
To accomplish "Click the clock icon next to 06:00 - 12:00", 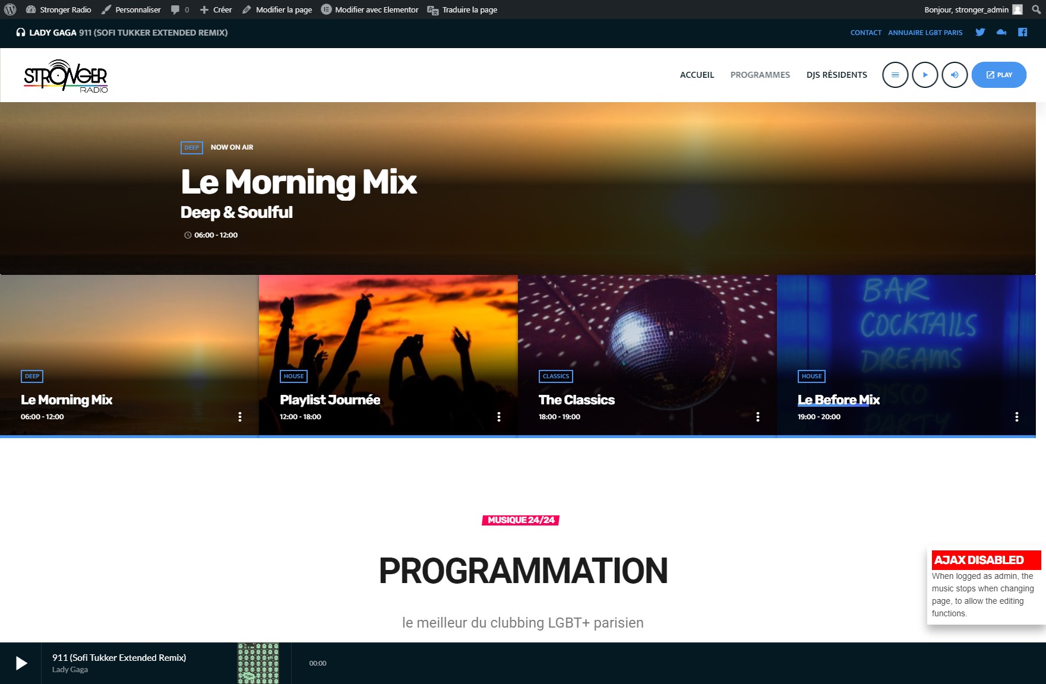I will coord(188,235).
